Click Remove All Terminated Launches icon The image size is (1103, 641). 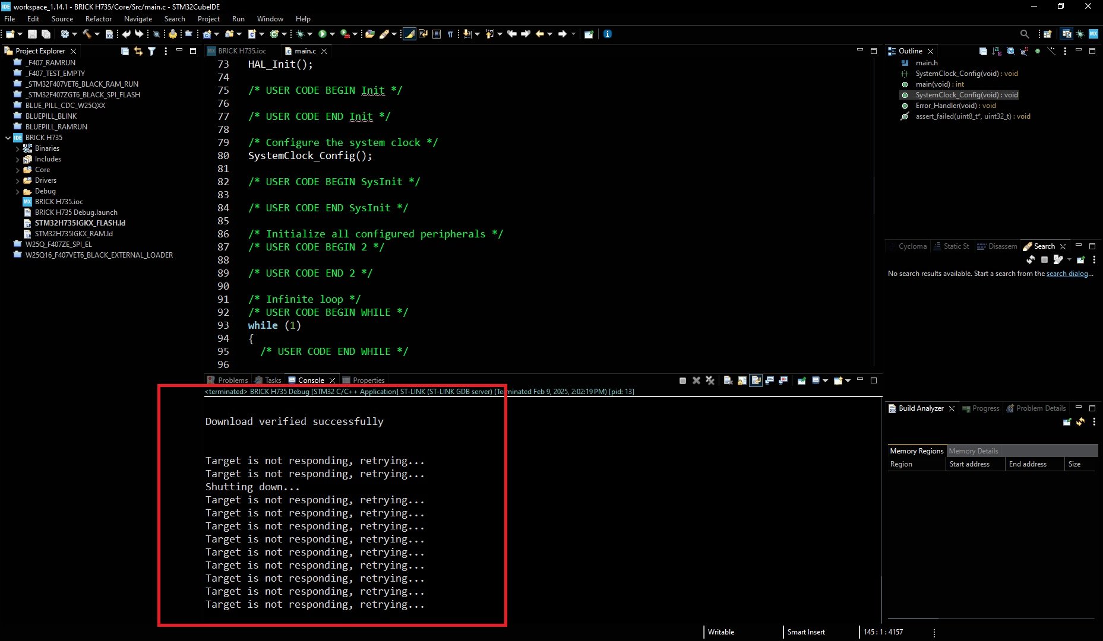coord(710,380)
